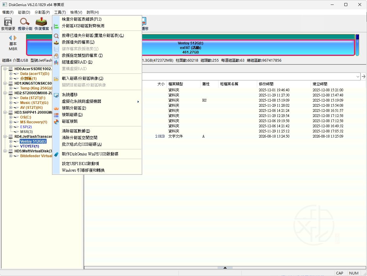Click the magnifier icon for 搜尋已遺失分割區
The width and height of the screenshot is (367, 276).
tap(56, 36)
